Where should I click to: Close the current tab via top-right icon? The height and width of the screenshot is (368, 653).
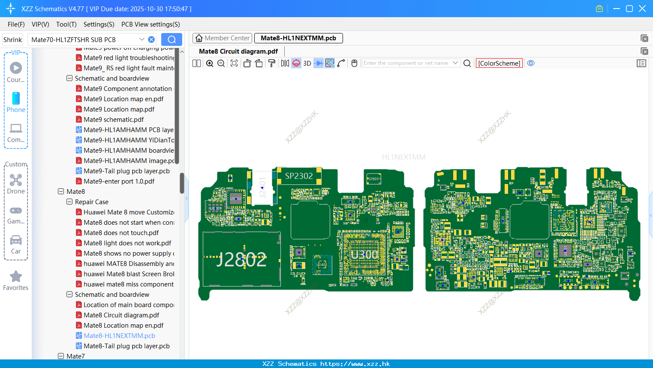coord(644,38)
